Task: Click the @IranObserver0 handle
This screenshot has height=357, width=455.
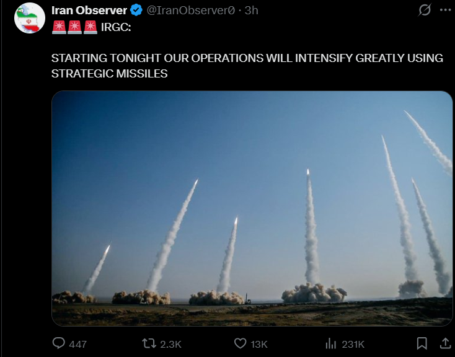Action: [191, 11]
